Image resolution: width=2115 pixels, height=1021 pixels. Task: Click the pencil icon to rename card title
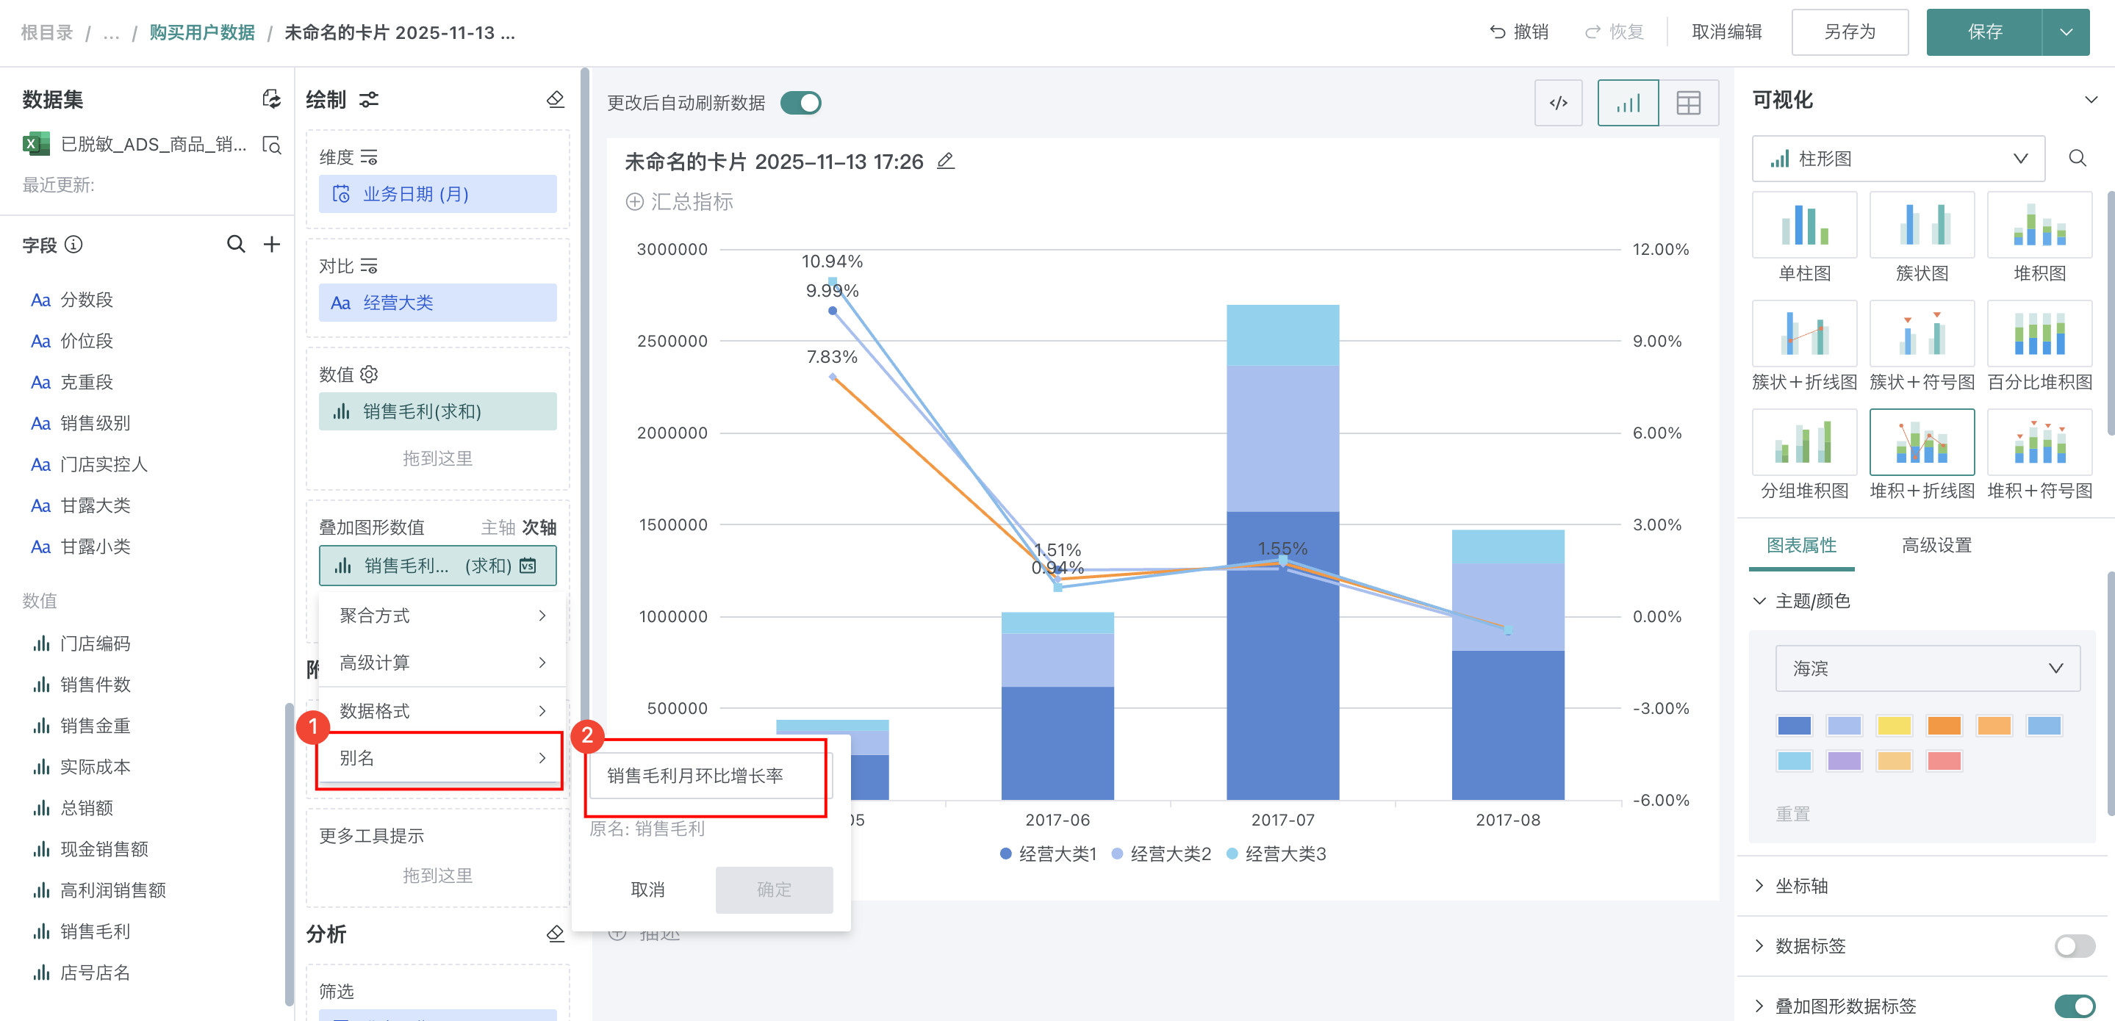(946, 161)
